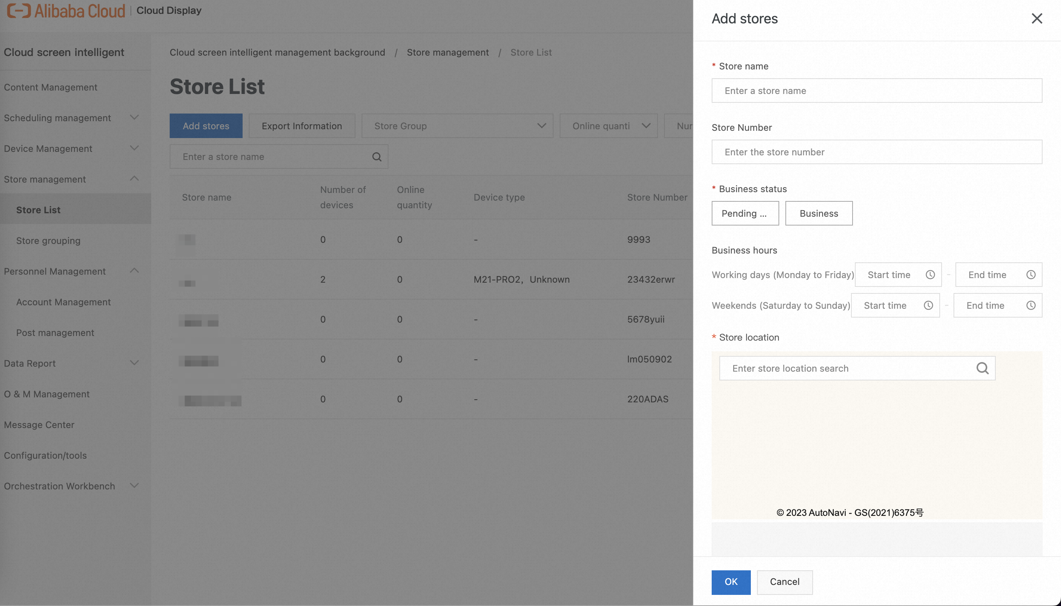Focus the Store Number input field
The width and height of the screenshot is (1061, 606).
(x=876, y=152)
